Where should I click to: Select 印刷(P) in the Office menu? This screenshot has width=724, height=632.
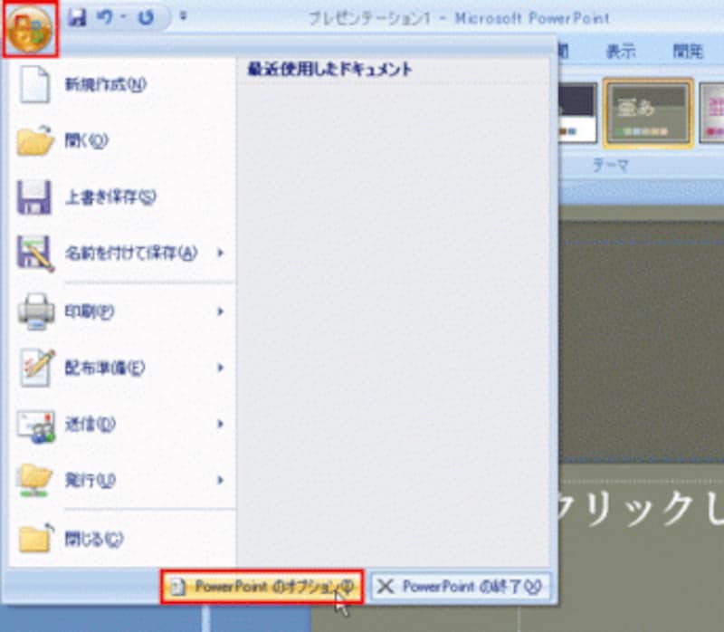(90, 311)
